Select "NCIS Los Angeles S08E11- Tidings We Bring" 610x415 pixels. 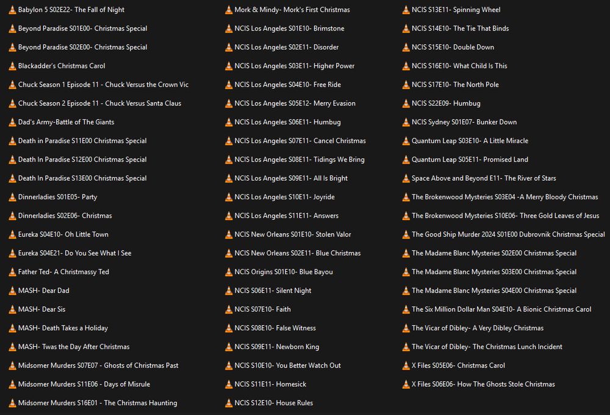pos(300,159)
